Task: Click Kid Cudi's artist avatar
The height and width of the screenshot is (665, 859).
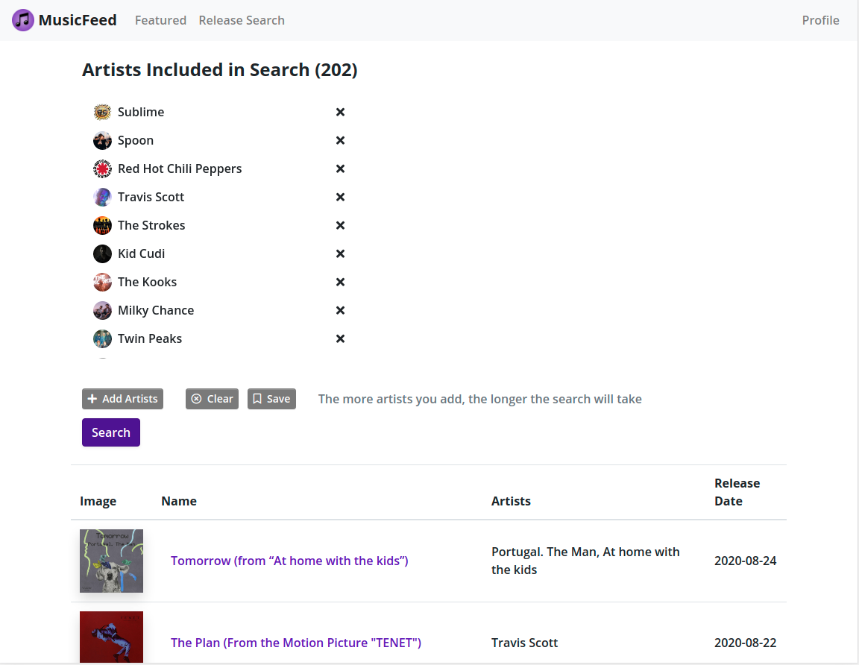Action: (x=102, y=253)
